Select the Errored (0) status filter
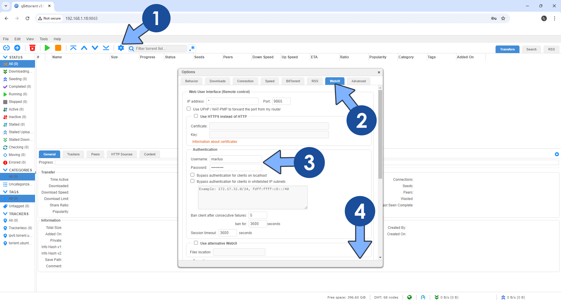Viewport: 561px width, 300px height. 18,162
